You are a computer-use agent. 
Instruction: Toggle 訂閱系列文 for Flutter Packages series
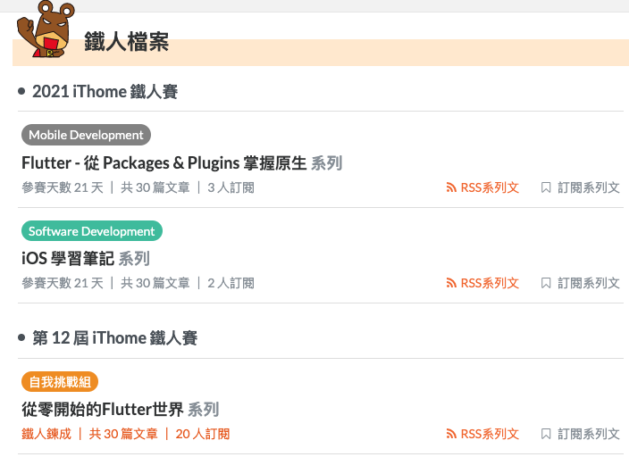589,187
